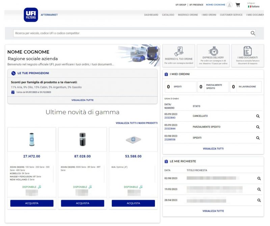Click Visualizza tutti i nuovi prodotti
Screen dimensions: 270x226
pos(137,123)
